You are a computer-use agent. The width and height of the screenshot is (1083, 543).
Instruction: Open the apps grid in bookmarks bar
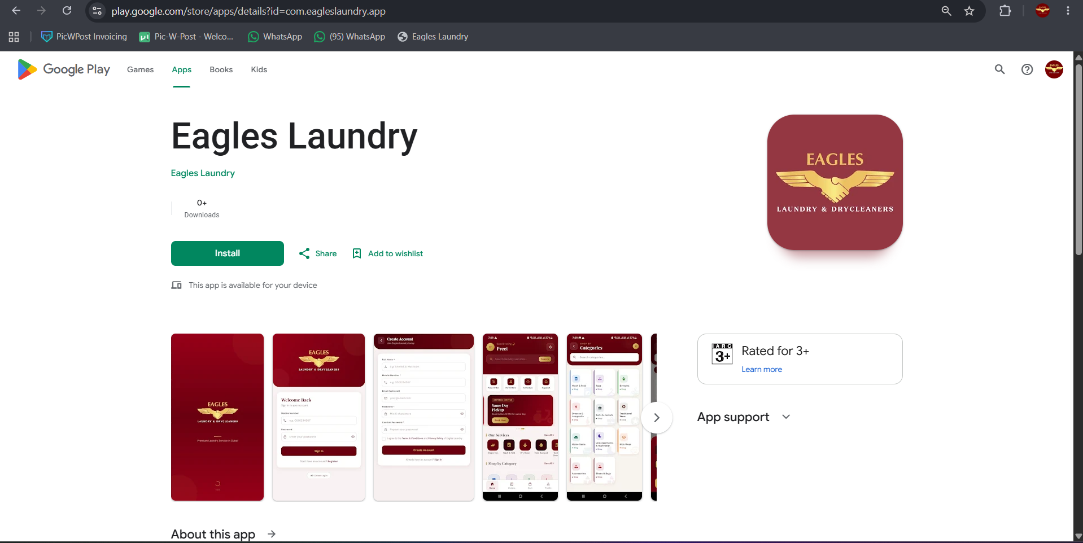tap(14, 37)
